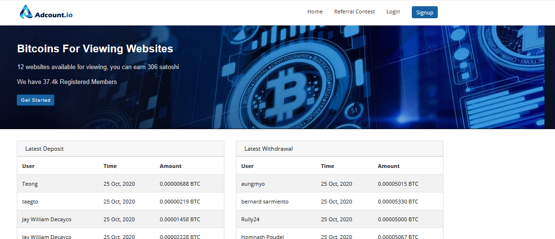Select the aungmyo withdrawal row
555x239 pixels.
[x=339, y=184]
